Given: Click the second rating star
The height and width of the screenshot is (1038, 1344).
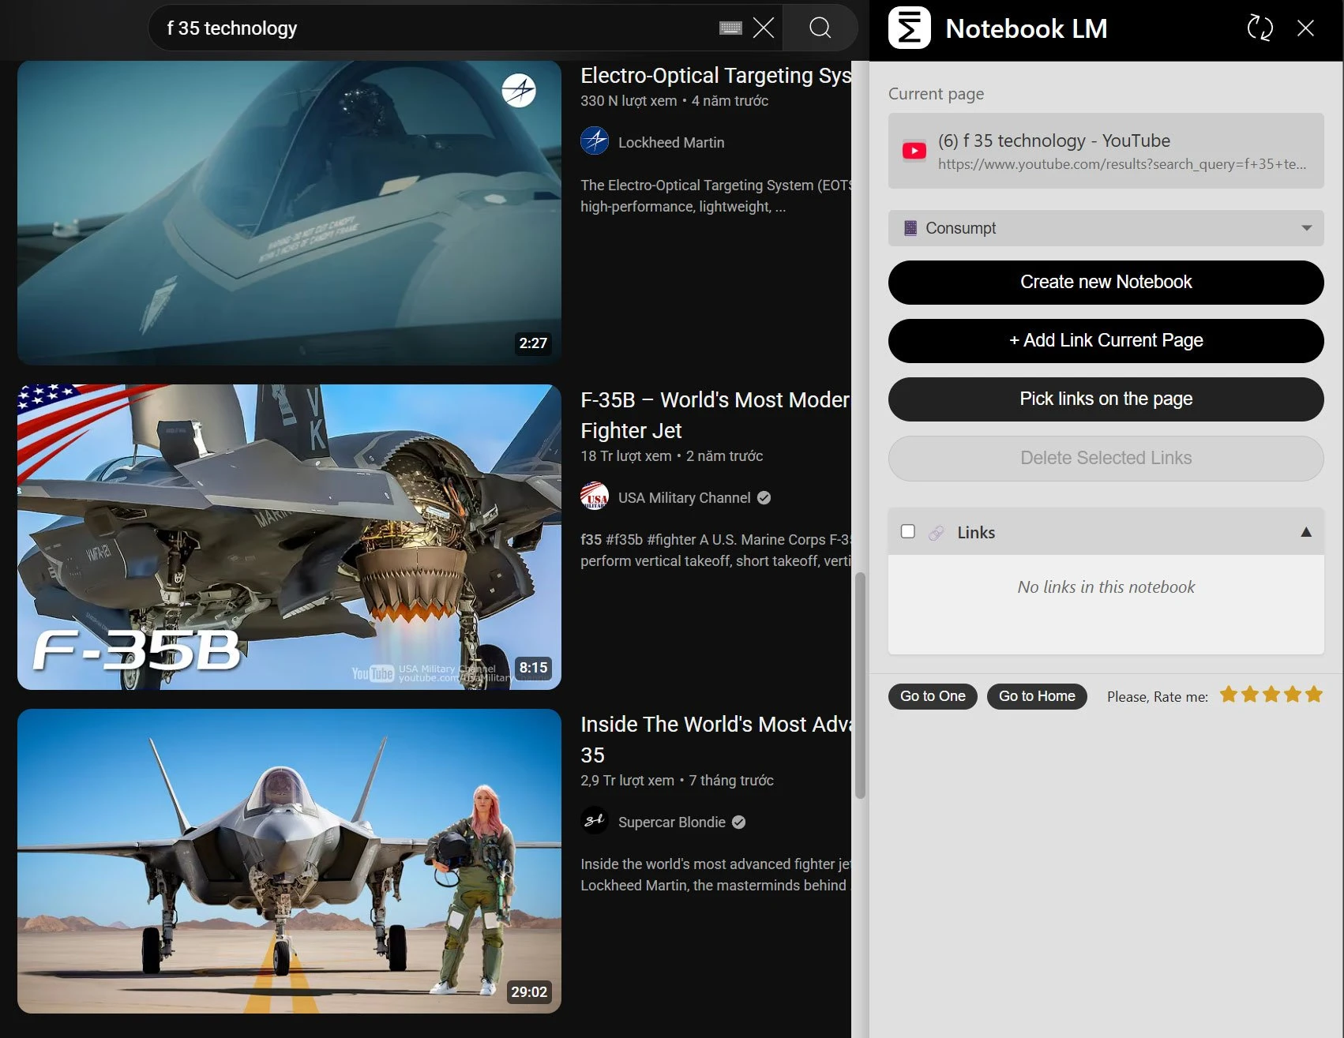Looking at the screenshot, I should 1249,695.
